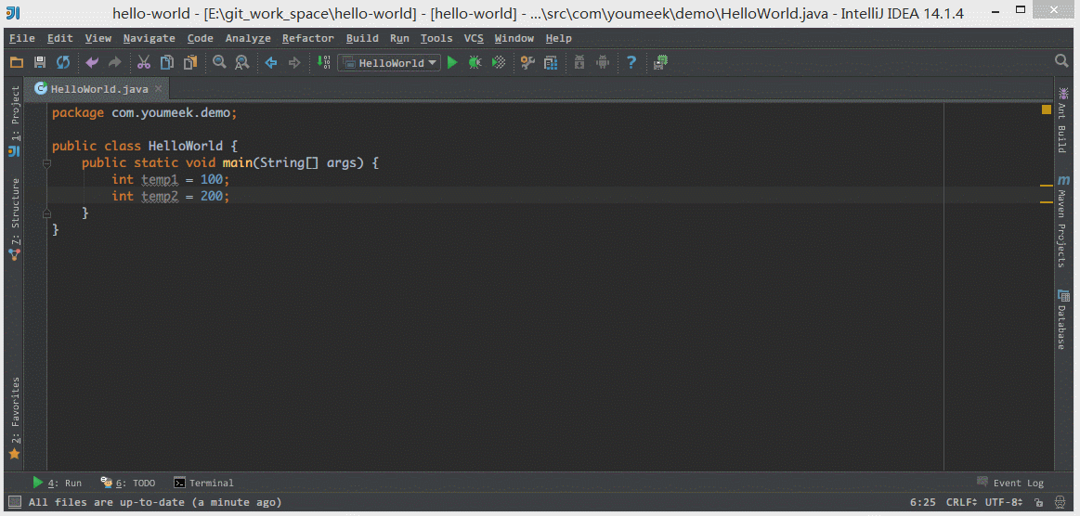Start debugging with the bug icon
The image size is (1080, 516).
(475, 62)
